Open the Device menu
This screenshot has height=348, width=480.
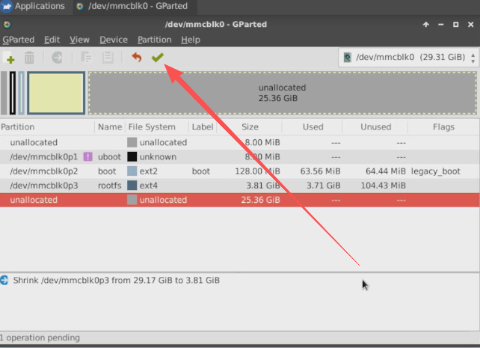click(x=114, y=40)
